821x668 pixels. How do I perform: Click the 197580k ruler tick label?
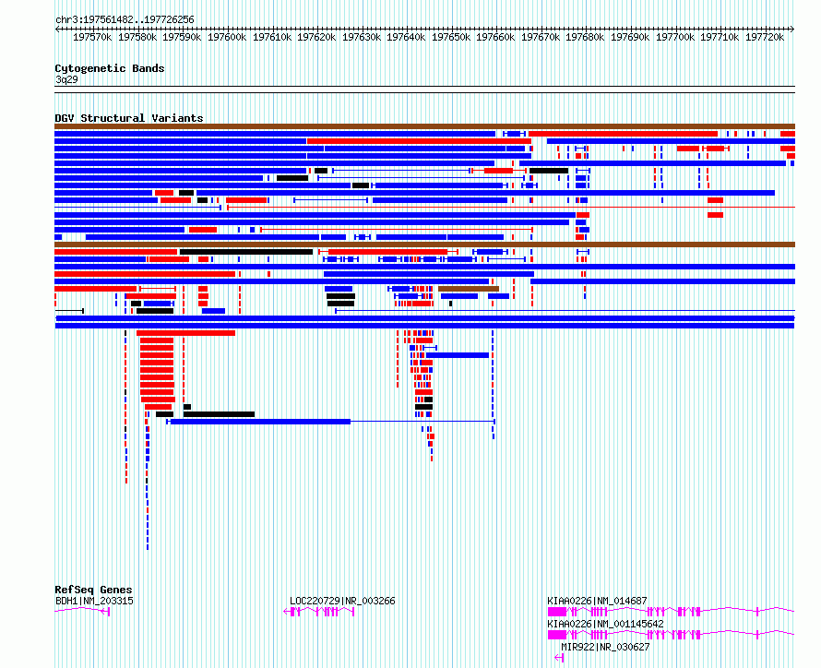point(137,37)
